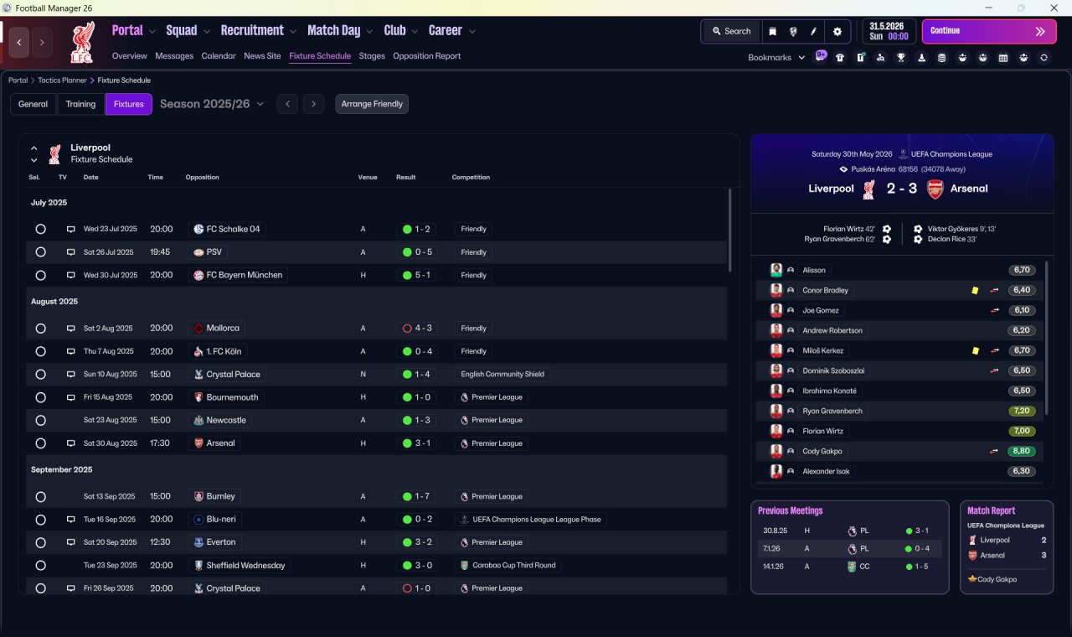Click the TV icon for Everton fixture
1072x637 pixels.
tap(71, 542)
